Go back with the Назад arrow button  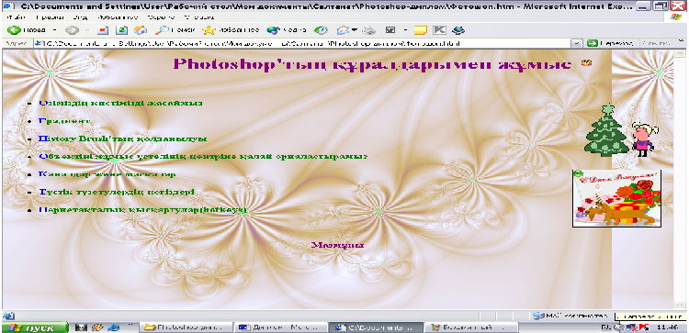pos(27,30)
